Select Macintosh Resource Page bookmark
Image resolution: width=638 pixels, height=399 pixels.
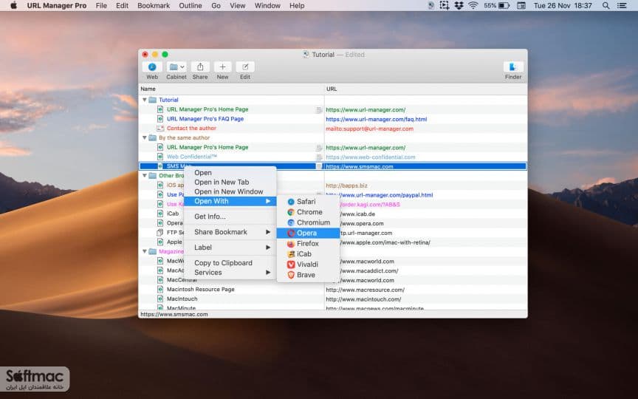coord(201,290)
